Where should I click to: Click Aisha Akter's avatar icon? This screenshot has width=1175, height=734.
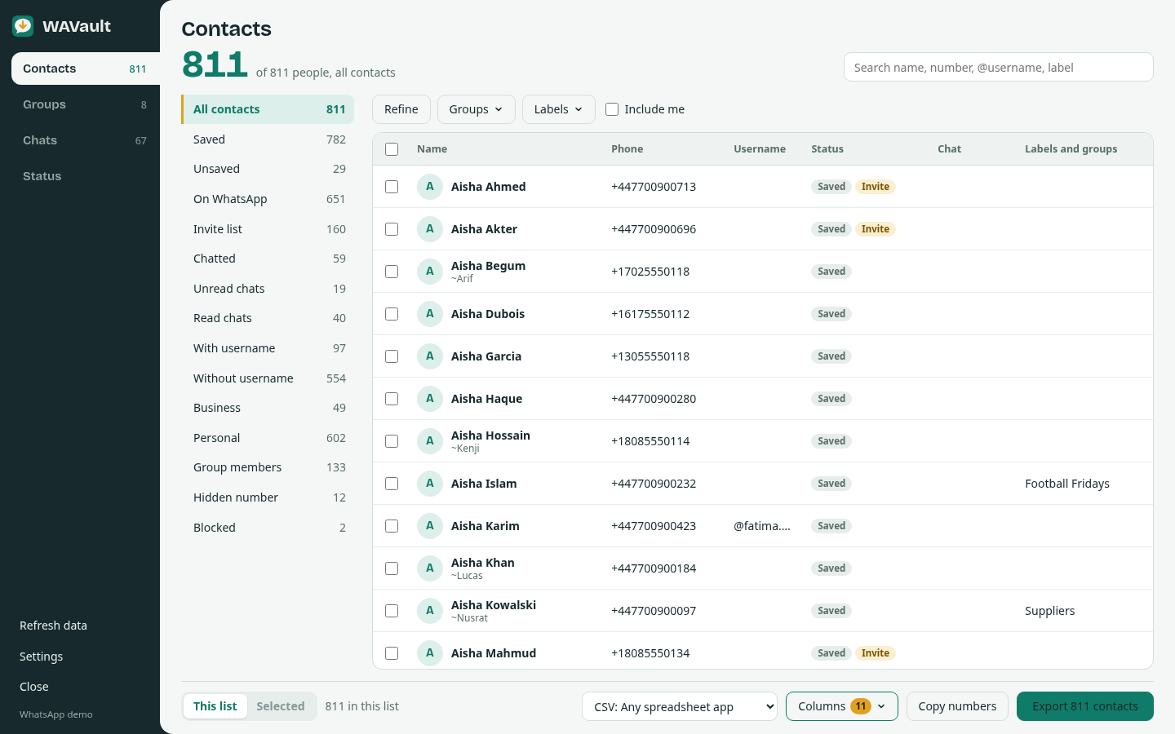(430, 229)
